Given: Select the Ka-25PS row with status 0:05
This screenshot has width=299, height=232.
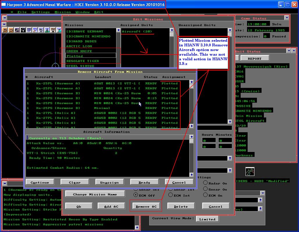Looking at the screenshot, I should (x=108, y=93).
